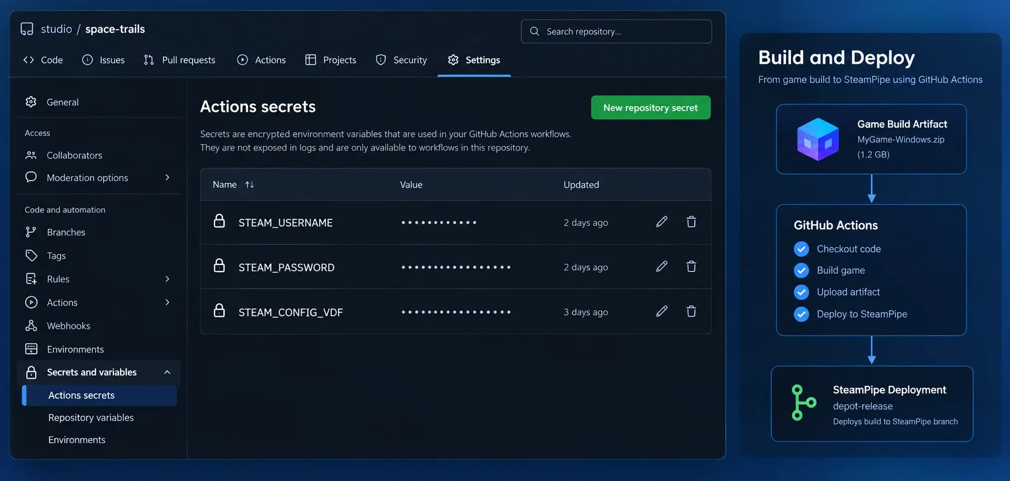Click the Settings gear tab icon

coord(454,60)
